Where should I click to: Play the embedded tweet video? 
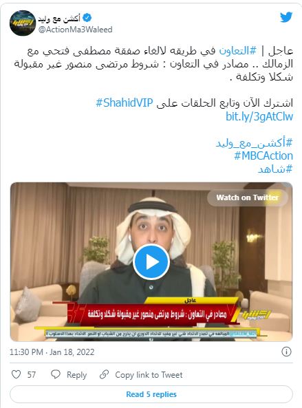151,262
